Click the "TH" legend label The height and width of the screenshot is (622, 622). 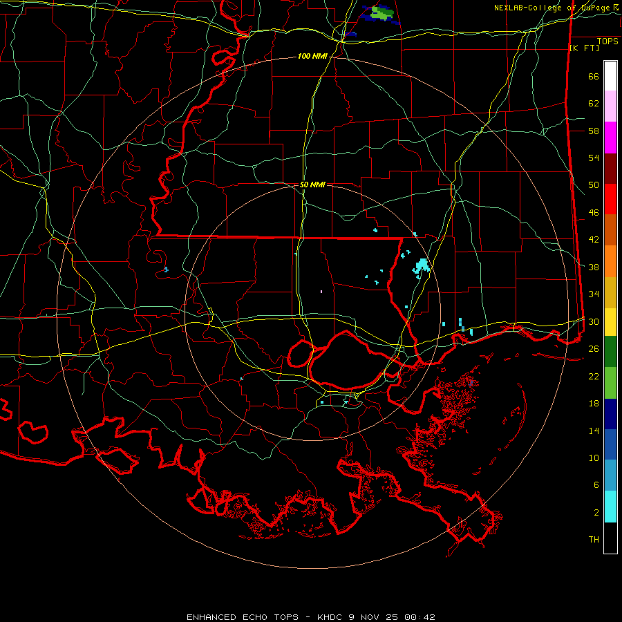[x=594, y=539]
